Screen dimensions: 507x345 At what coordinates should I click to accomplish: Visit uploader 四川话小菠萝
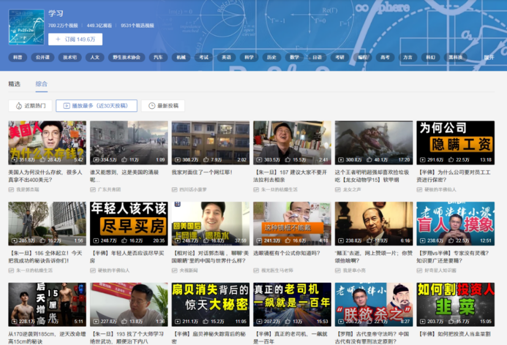193,190
